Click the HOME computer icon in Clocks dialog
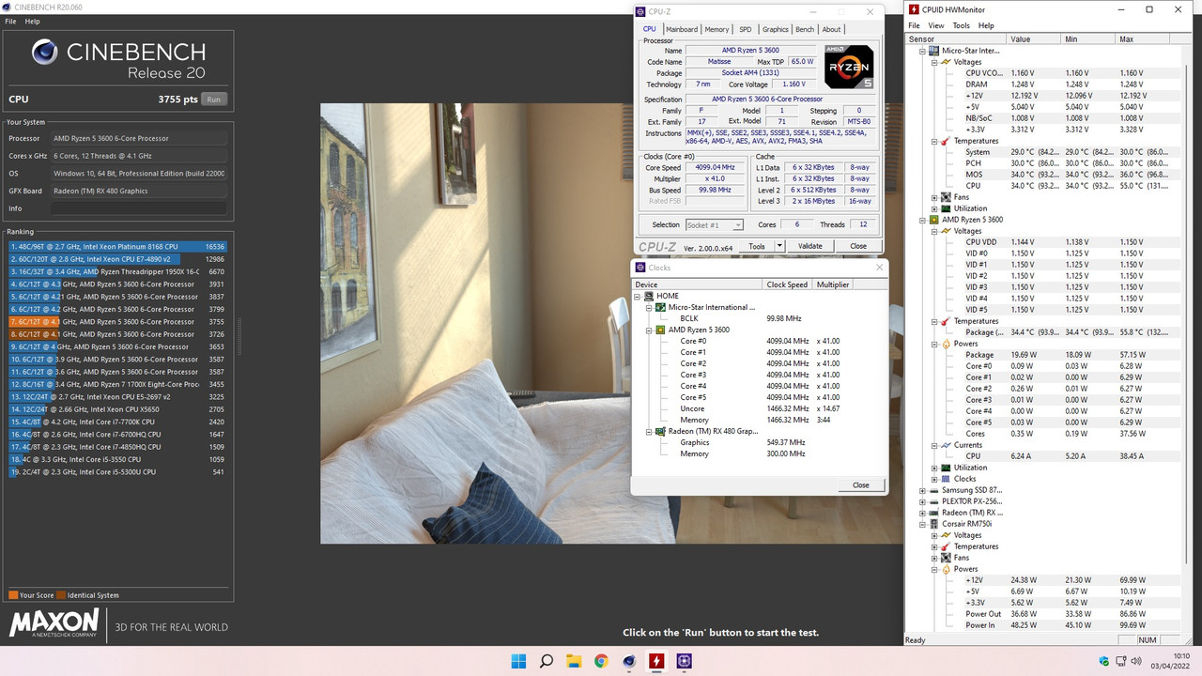1202x676 pixels. pyautogui.click(x=650, y=296)
